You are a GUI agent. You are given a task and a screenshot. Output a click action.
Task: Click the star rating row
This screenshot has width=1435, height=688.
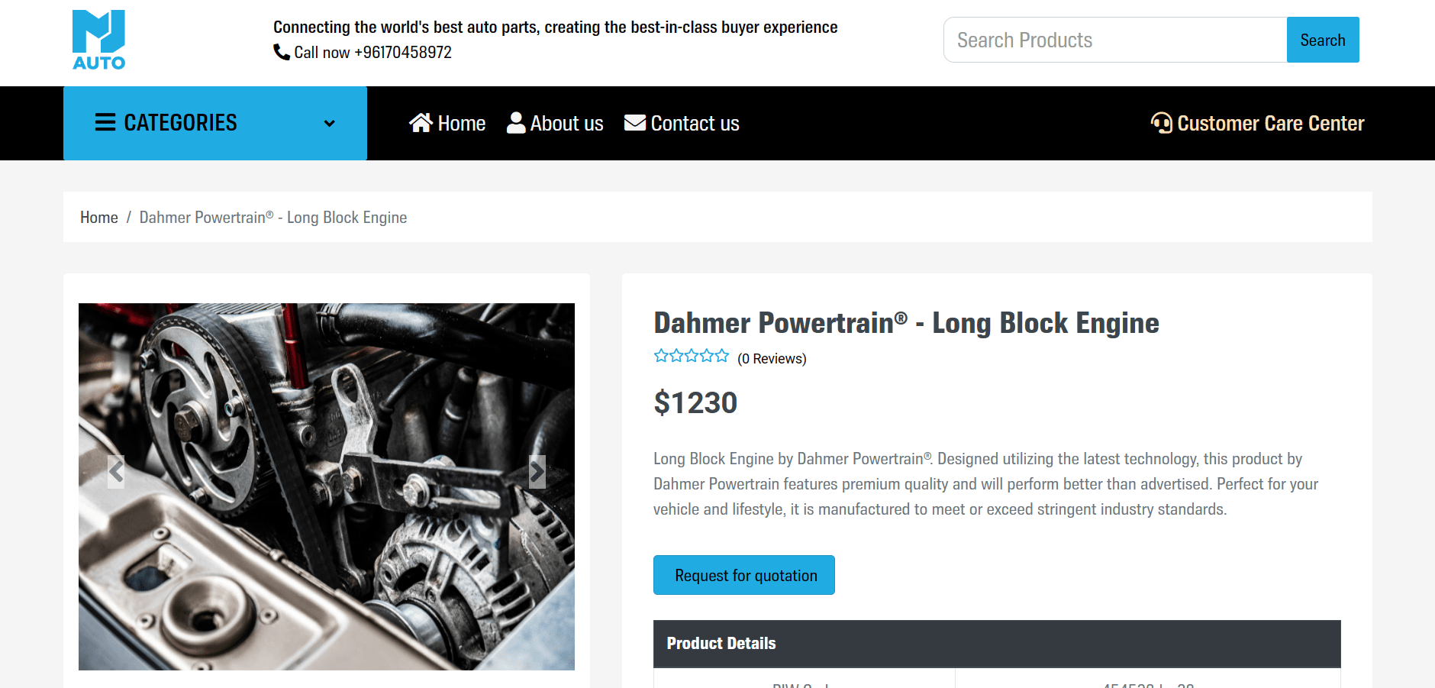692,356
